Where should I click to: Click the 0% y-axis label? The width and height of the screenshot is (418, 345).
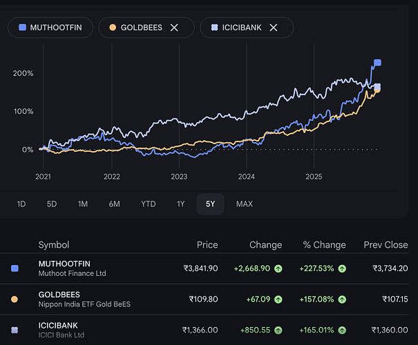point(28,150)
